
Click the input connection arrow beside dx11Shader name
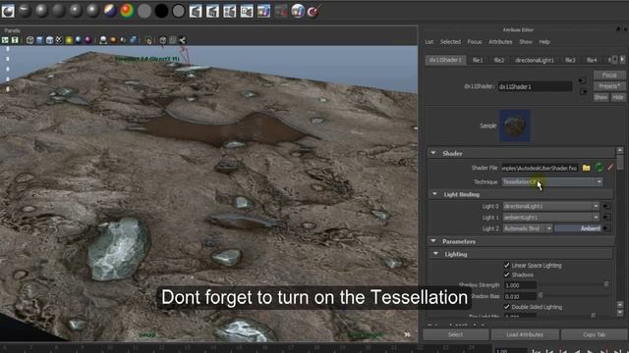point(583,81)
